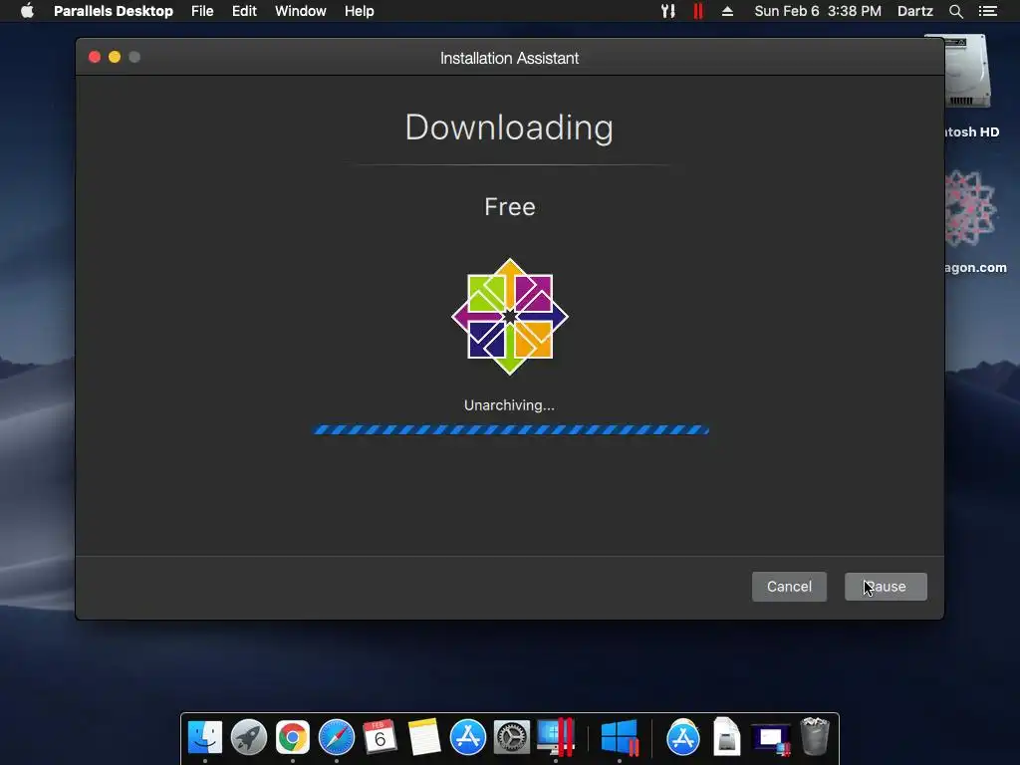Click the CentOS logo in the assistant
1020x765 pixels.
[510, 317]
